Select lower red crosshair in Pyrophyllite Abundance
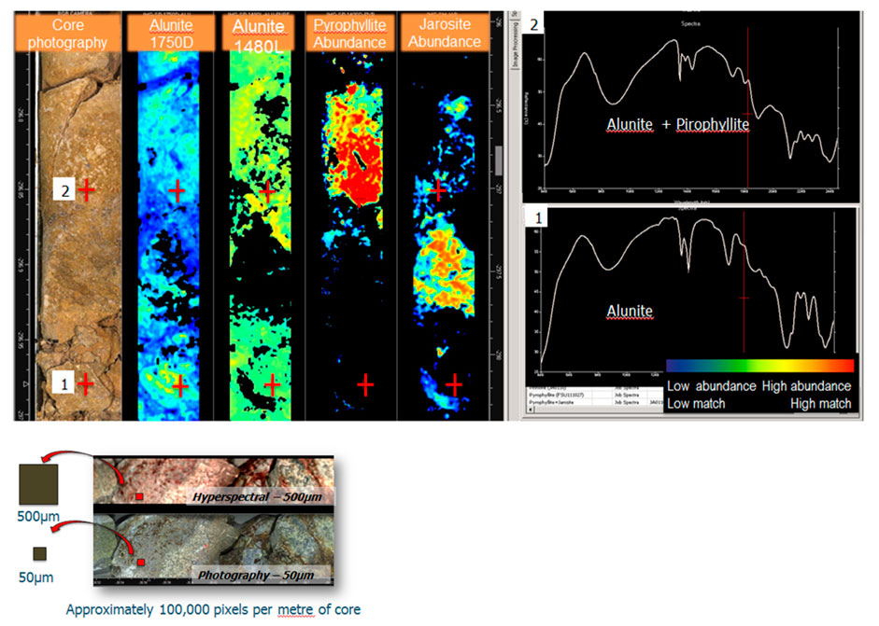 [x=365, y=383]
